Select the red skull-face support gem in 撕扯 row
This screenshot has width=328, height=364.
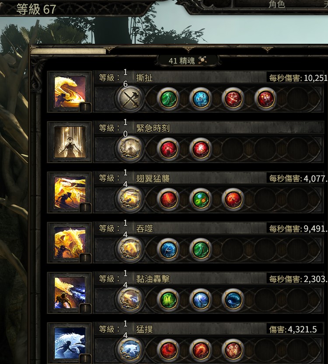[x=265, y=99]
